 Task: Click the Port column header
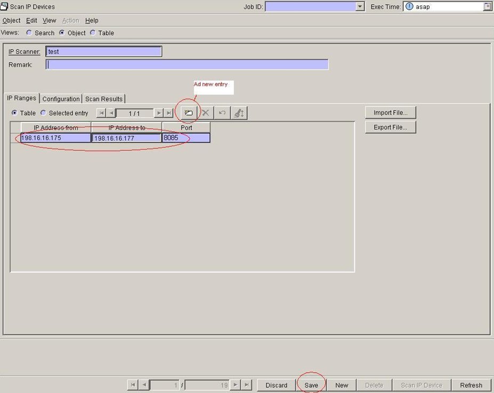pyautogui.click(x=186, y=127)
